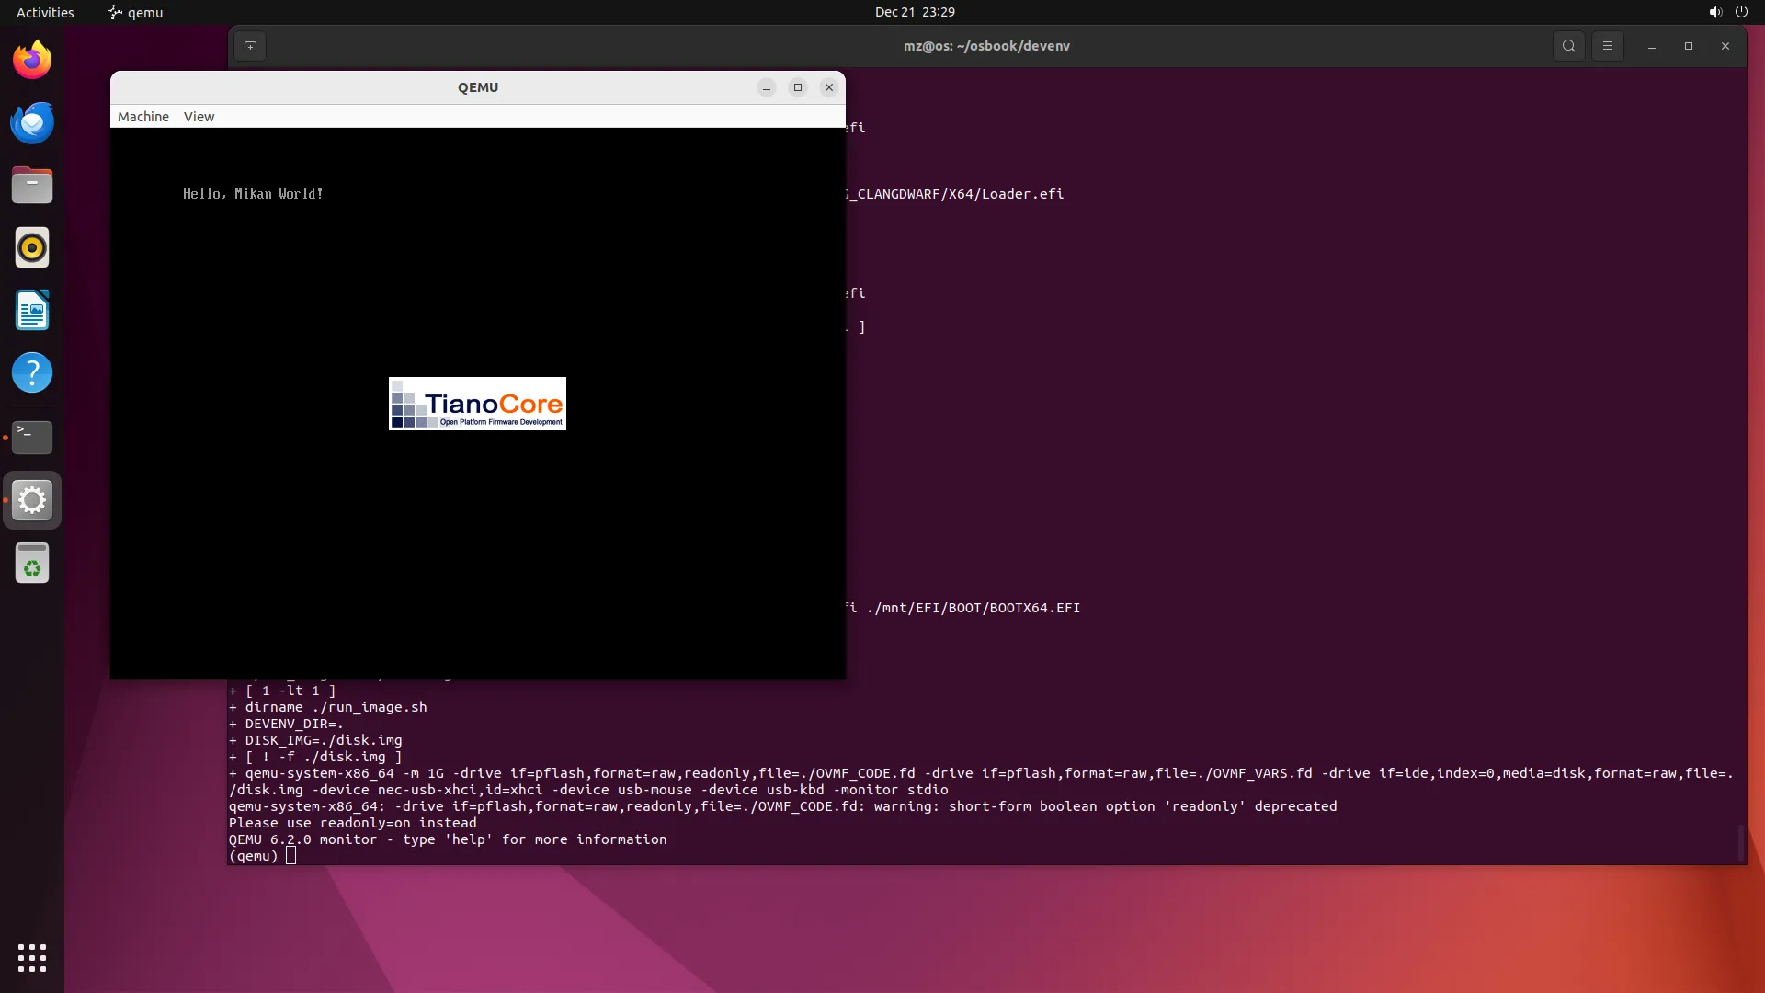The image size is (1765, 993).
Task: Click '+ dirname ./run_image.sh' line
Action: [328, 707]
